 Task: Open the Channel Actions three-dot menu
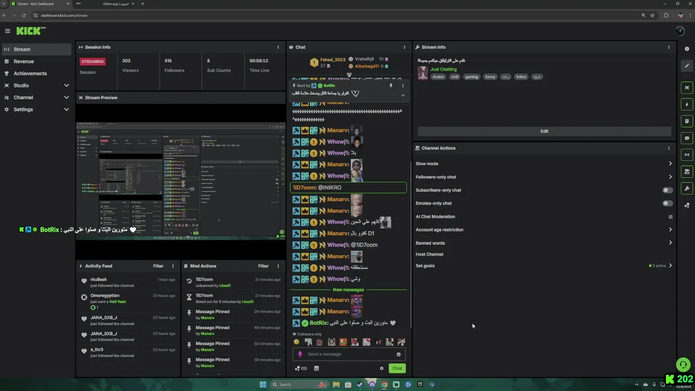[668, 148]
